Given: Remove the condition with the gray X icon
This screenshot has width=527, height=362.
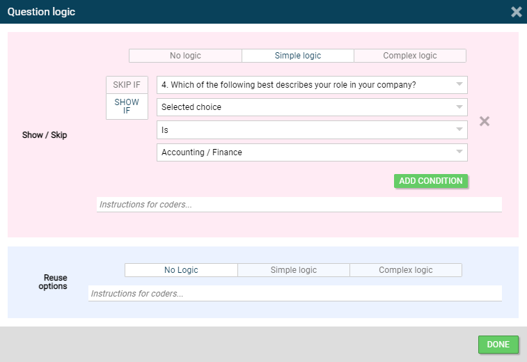Looking at the screenshot, I should tap(485, 121).
